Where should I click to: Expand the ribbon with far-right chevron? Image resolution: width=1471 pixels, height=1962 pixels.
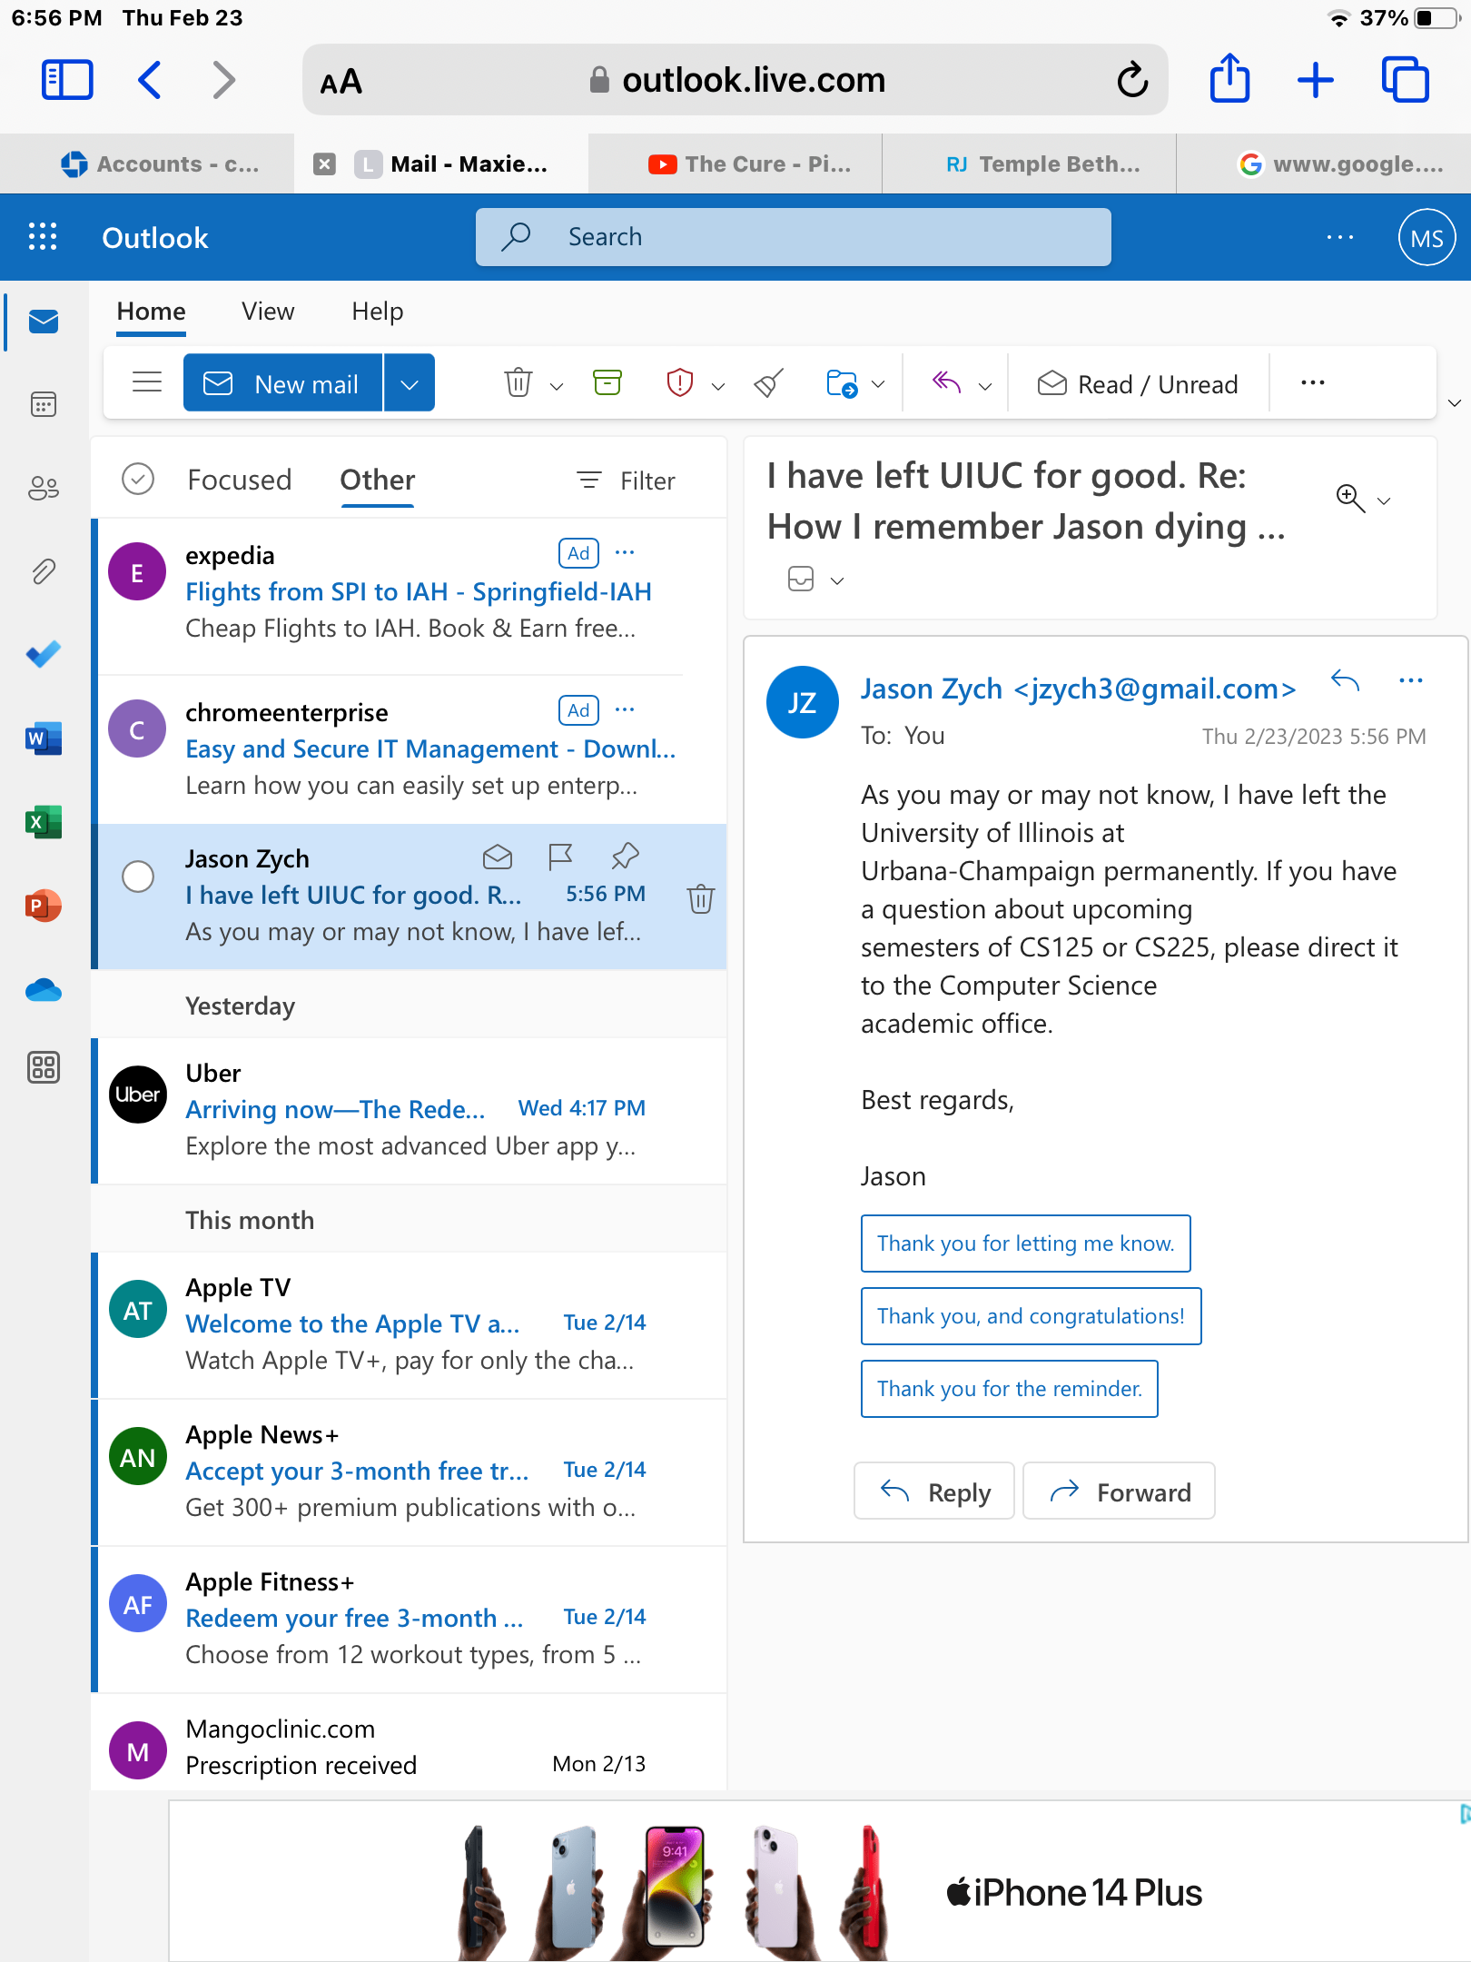click(x=1454, y=402)
